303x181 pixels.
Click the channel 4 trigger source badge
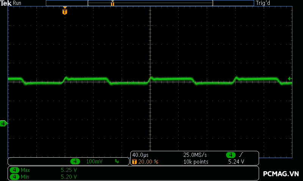pos(231,155)
